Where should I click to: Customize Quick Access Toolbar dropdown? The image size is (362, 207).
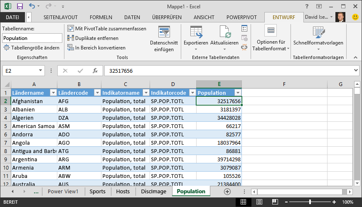pyautogui.click(x=63, y=7)
